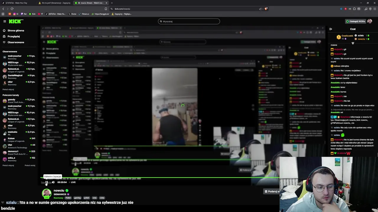
Task: Click the bookmark page icon
Action: [x=106, y=9]
